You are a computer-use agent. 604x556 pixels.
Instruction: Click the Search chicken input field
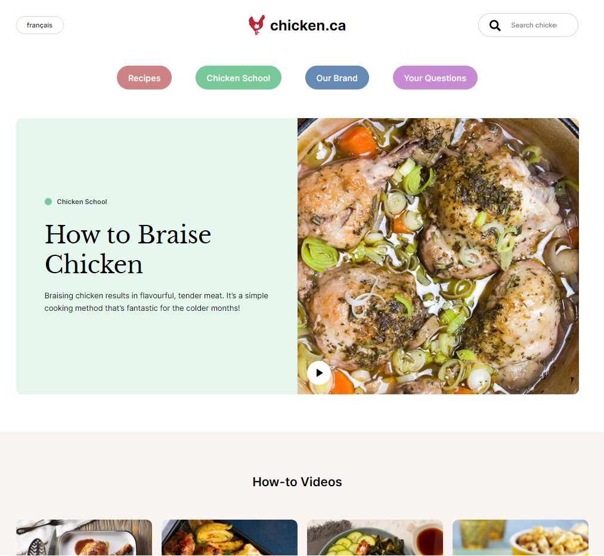point(534,25)
